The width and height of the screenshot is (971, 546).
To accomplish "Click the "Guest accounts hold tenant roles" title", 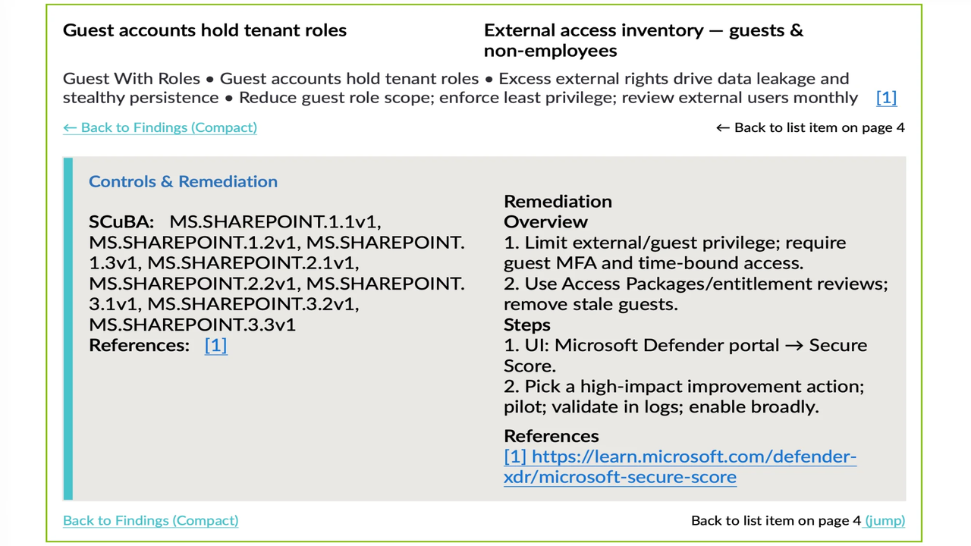I will click(x=205, y=30).
